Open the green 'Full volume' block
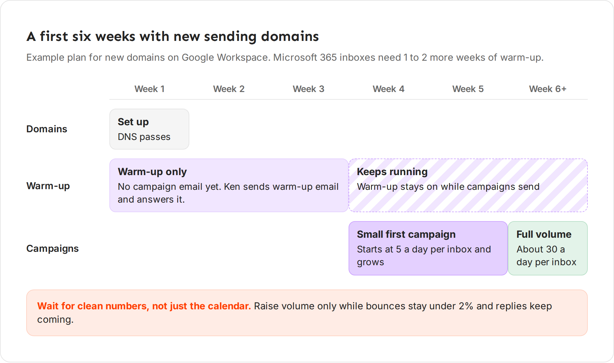The width and height of the screenshot is (614, 363). point(548,248)
